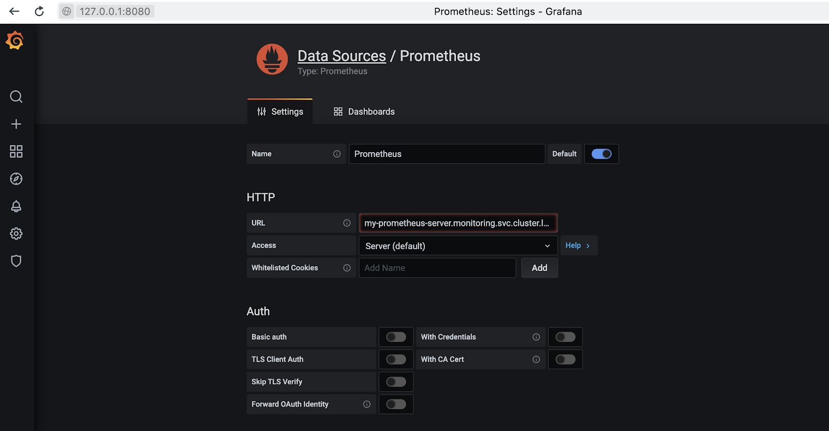Open the Grafana home logo
The height and width of the screenshot is (431, 829).
(x=15, y=40)
